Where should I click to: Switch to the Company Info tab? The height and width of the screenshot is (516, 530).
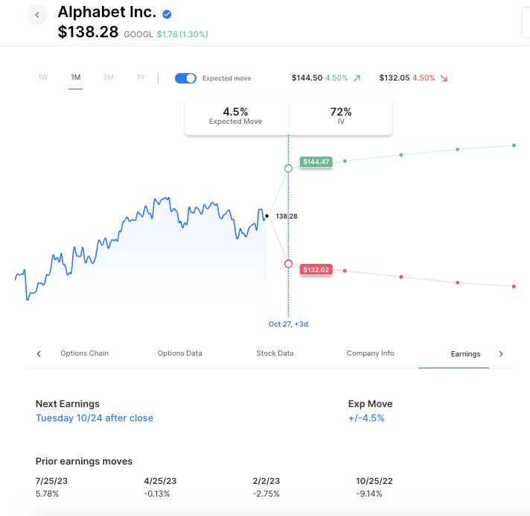(370, 353)
